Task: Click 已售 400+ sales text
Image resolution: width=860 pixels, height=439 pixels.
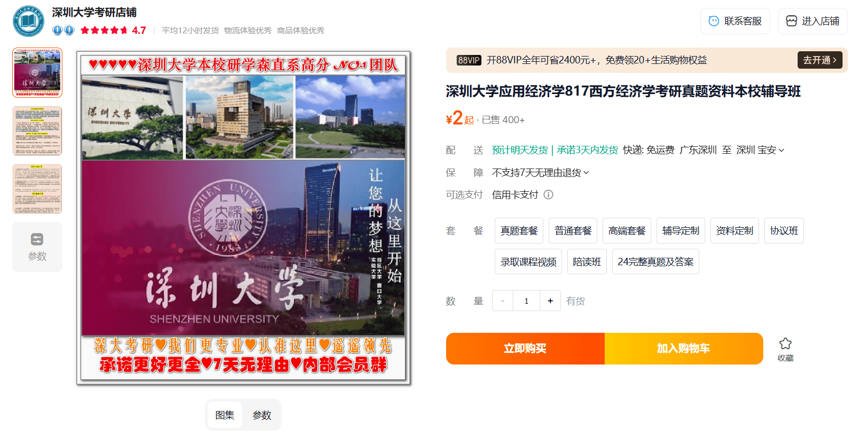Action: [x=503, y=120]
